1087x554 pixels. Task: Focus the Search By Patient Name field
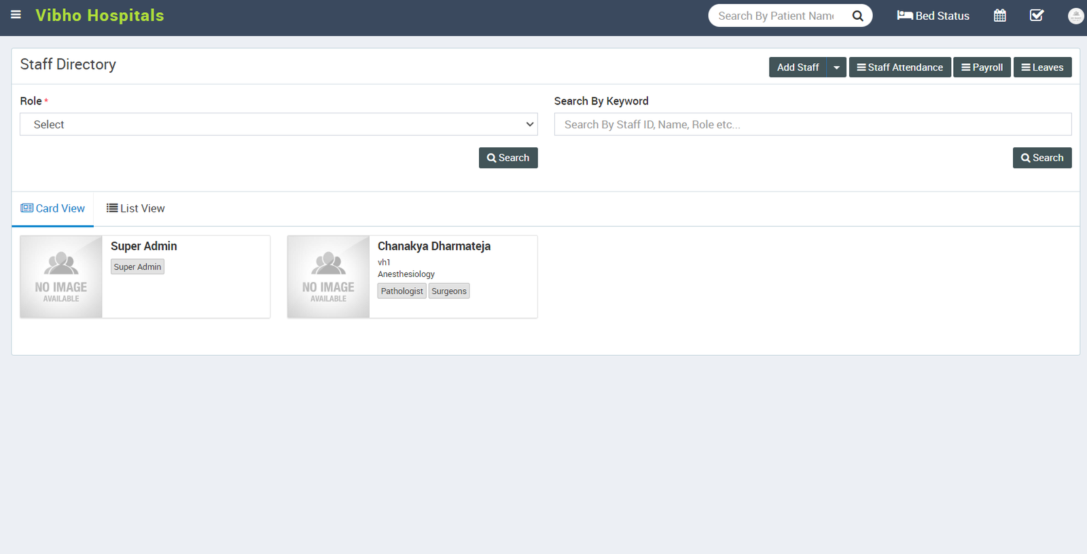click(x=776, y=16)
